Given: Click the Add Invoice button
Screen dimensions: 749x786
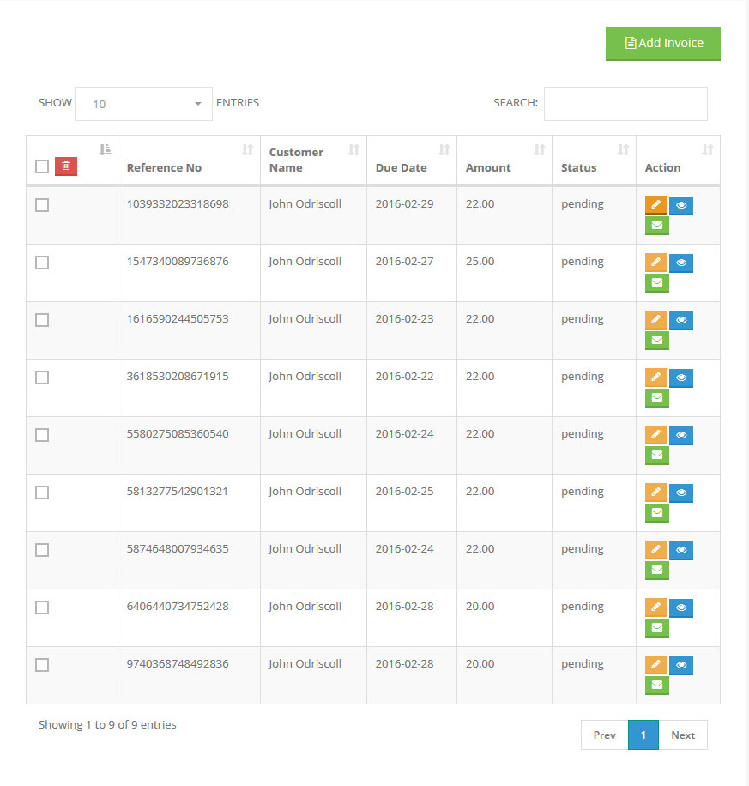Looking at the screenshot, I should [662, 44].
